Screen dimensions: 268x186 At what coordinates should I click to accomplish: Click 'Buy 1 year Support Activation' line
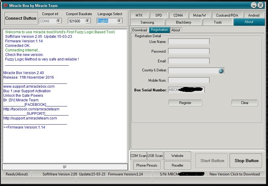click(27, 91)
